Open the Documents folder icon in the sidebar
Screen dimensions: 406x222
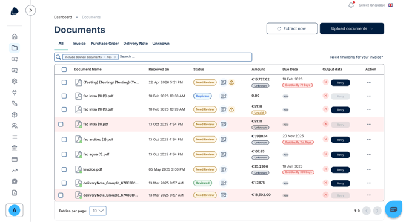(15, 48)
